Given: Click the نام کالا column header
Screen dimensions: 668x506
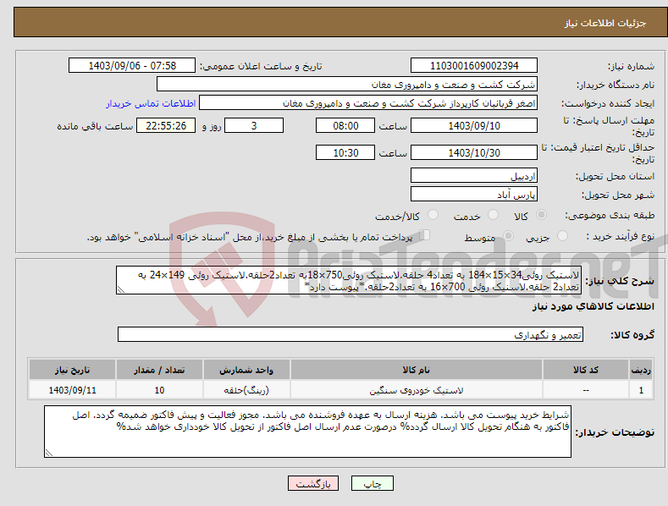Looking at the screenshot, I should pos(417,370).
